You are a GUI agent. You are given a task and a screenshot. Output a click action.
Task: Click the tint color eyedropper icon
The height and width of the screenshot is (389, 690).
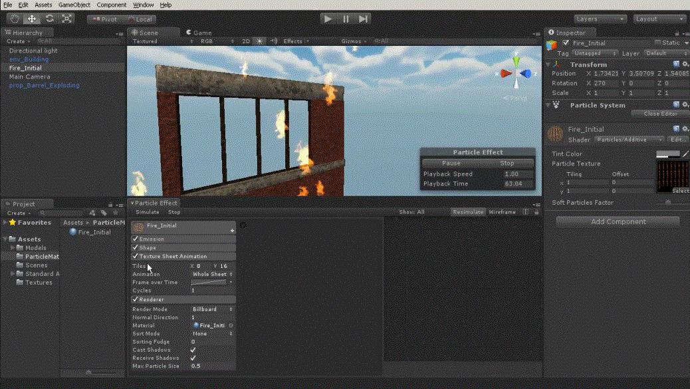point(685,154)
